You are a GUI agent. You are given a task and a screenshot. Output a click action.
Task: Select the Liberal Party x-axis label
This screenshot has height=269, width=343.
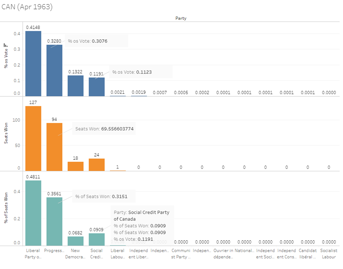[33, 253]
